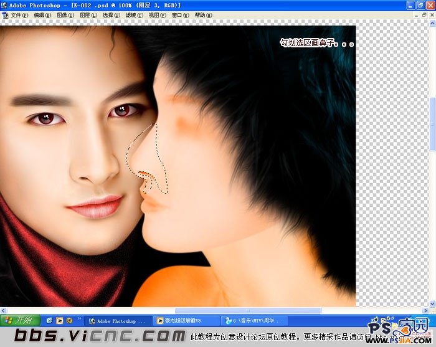Expand the quick launch chevron

[79, 318]
